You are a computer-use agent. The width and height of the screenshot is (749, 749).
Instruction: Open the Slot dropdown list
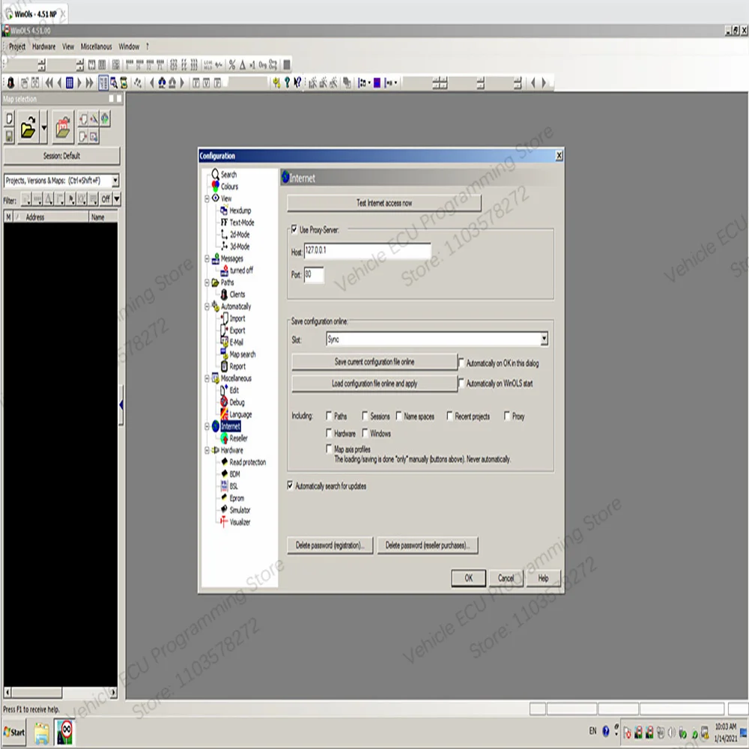click(x=544, y=339)
